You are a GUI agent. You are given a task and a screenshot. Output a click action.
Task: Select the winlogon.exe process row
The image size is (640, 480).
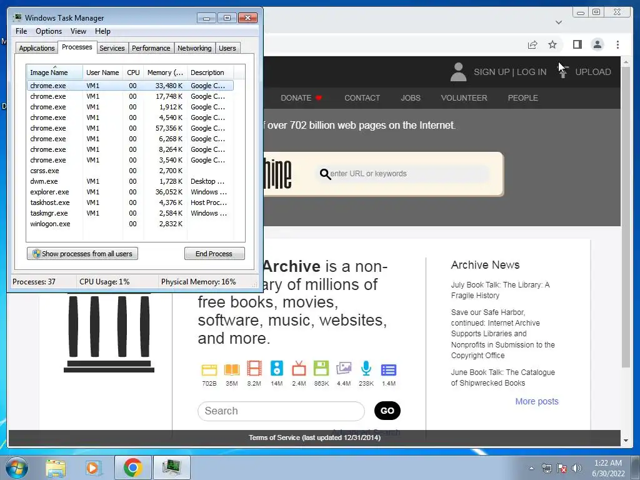click(x=130, y=224)
